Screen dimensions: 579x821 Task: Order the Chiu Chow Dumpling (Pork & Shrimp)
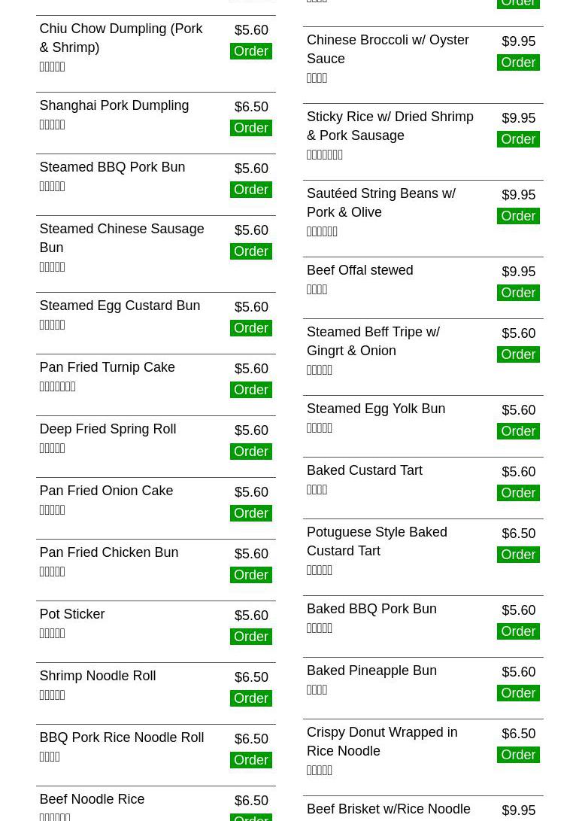point(250,51)
